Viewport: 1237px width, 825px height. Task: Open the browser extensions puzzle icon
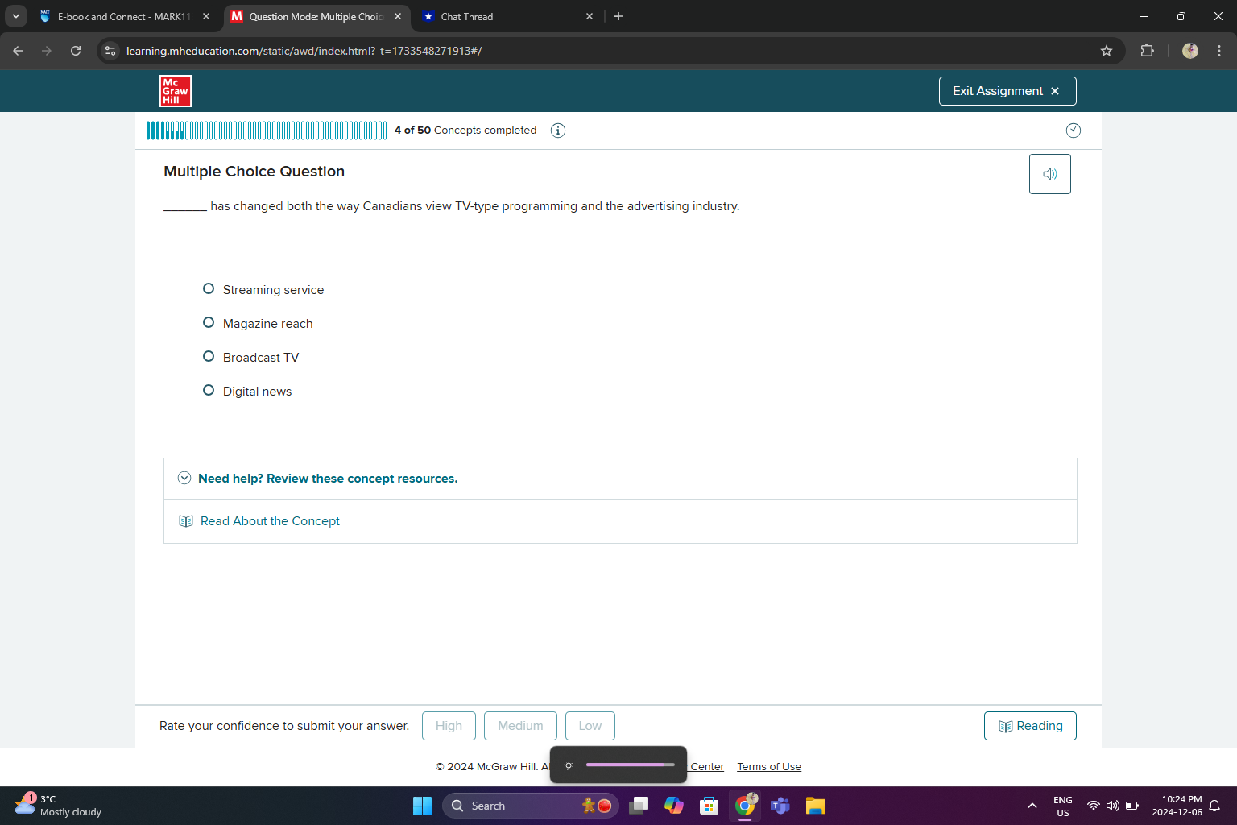coord(1148,51)
